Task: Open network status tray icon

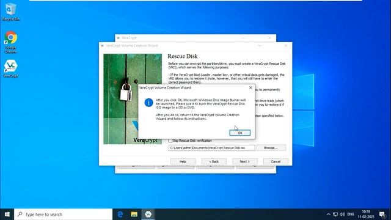Action: click(x=335, y=215)
